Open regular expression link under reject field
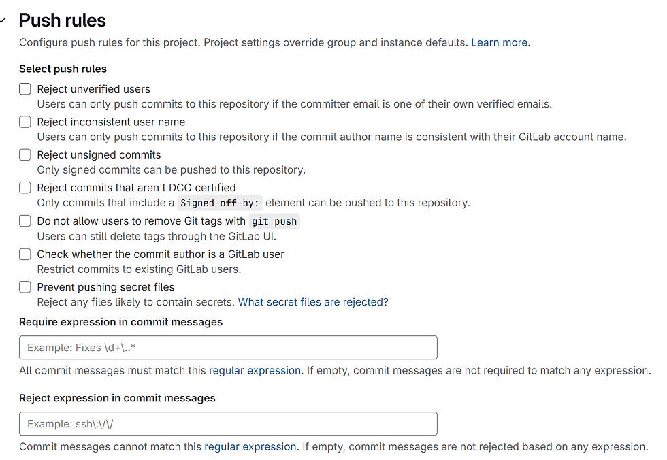The width and height of the screenshot is (667, 460). (x=250, y=447)
